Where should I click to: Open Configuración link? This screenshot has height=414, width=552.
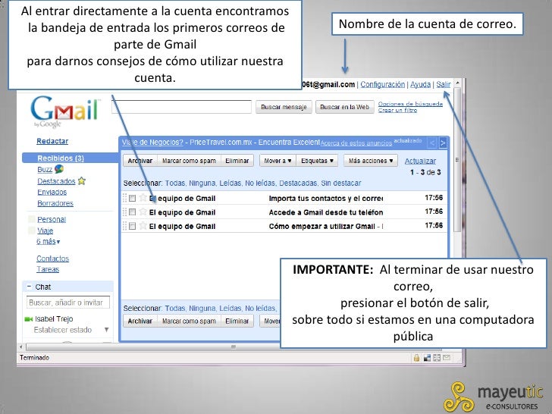(x=383, y=84)
